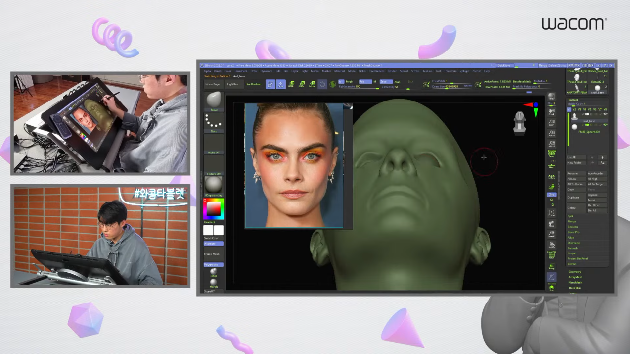Click the move-down arrow beside List All
The height and width of the screenshot is (354, 630).
602,157
